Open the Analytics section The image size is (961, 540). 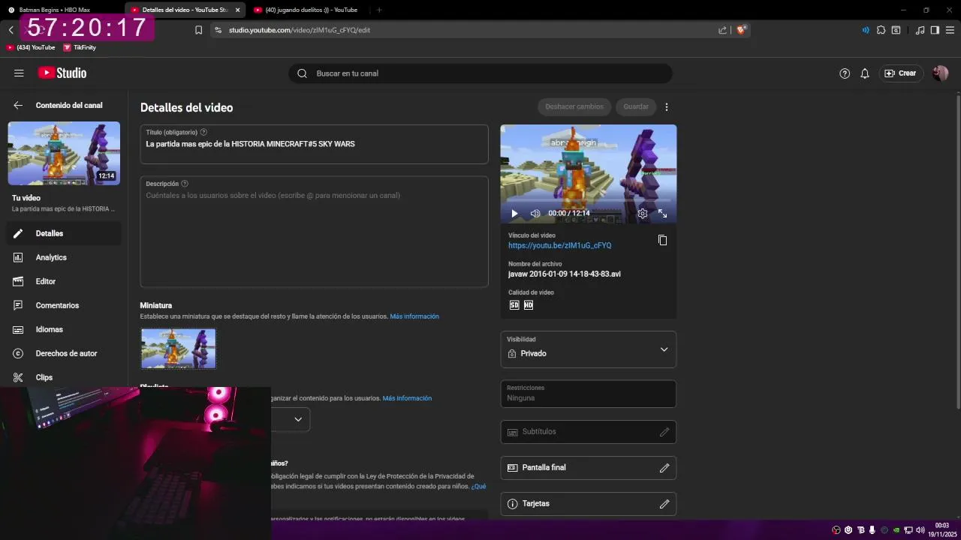point(64,257)
